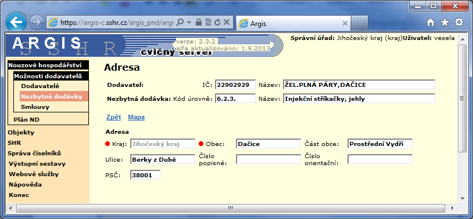Image resolution: width=473 pixels, height=219 pixels.
Task: Open the Možnosti dodavatelů submenu
Action: point(51,76)
